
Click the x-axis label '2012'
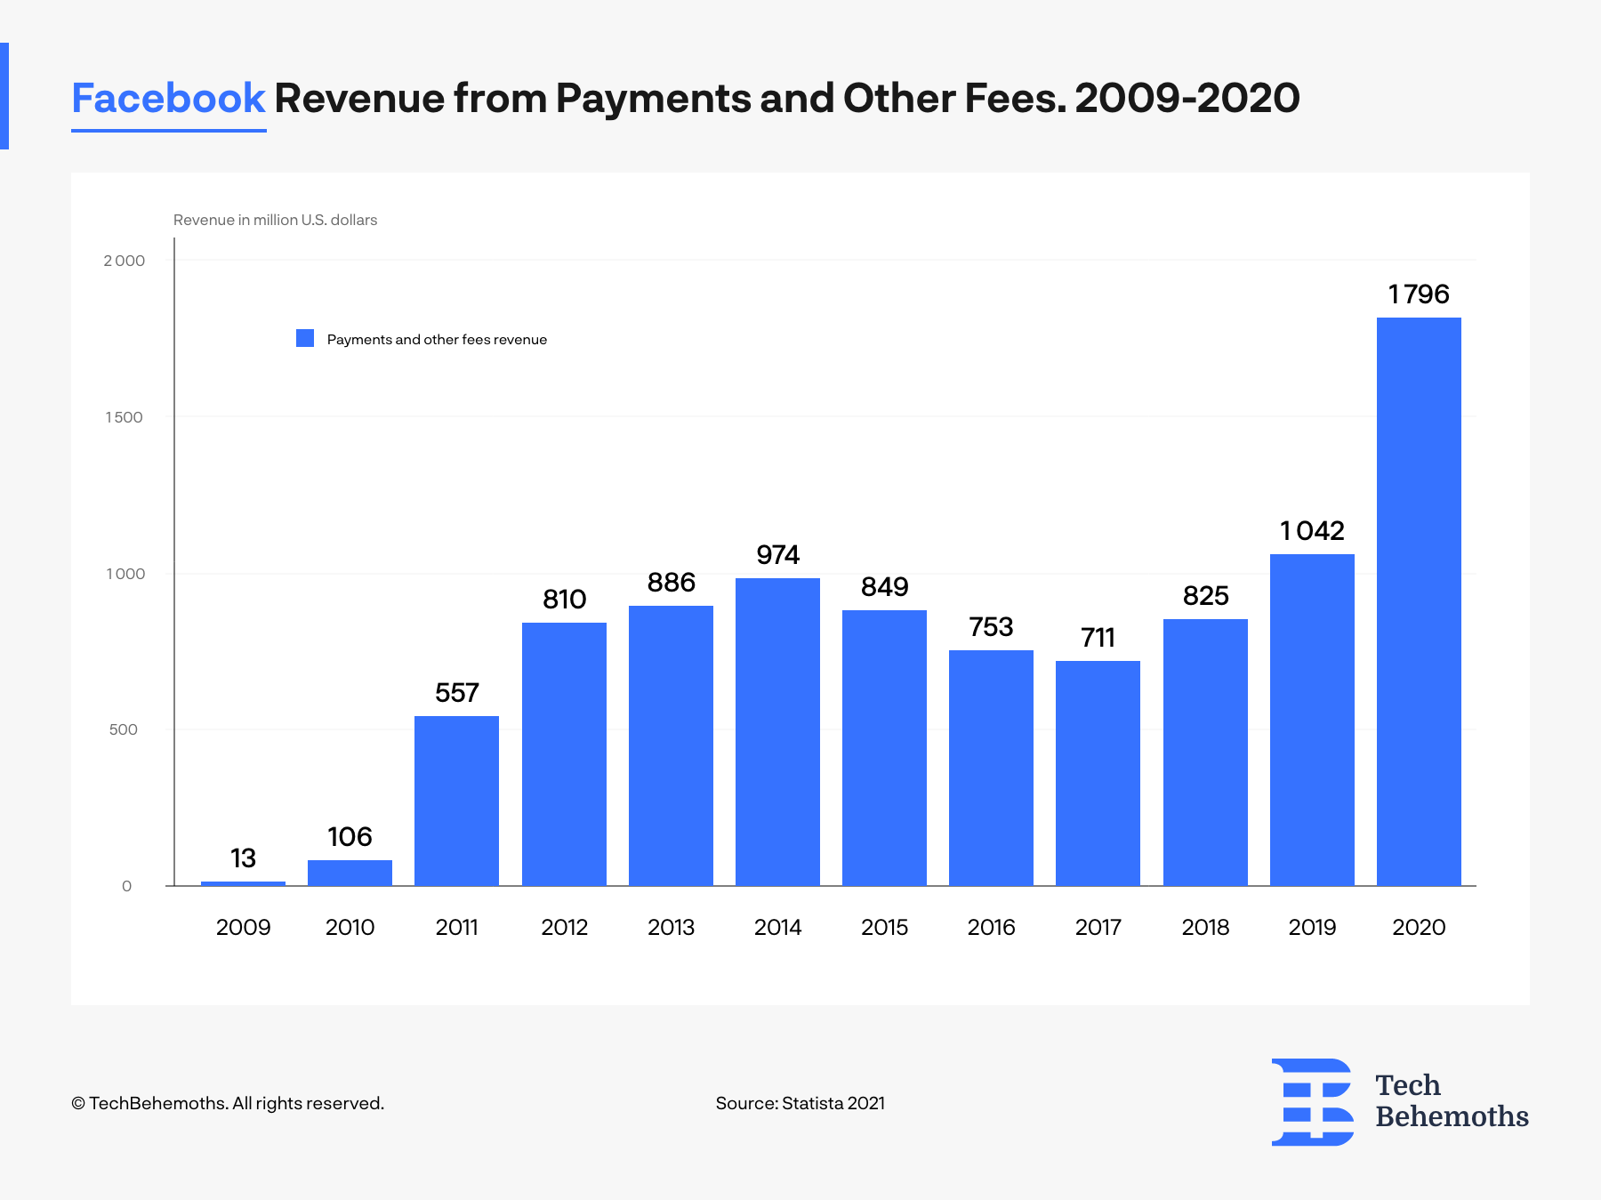pos(564,928)
